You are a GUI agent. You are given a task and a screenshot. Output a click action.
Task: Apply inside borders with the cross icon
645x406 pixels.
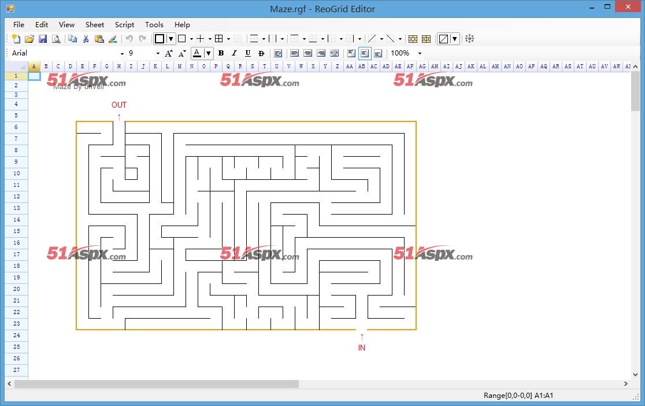201,39
